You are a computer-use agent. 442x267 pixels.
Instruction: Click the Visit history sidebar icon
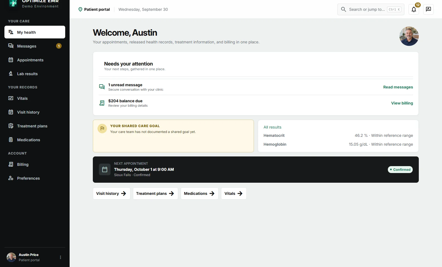tap(11, 112)
